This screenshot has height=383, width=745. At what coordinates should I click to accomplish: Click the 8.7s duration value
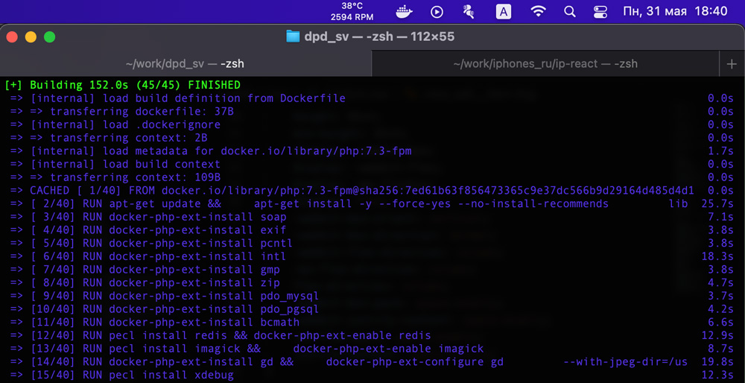(720, 349)
